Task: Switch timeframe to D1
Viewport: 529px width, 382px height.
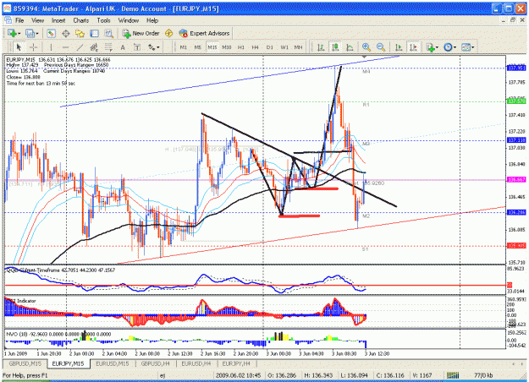Action: pyautogui.click(x=269, y=47)
